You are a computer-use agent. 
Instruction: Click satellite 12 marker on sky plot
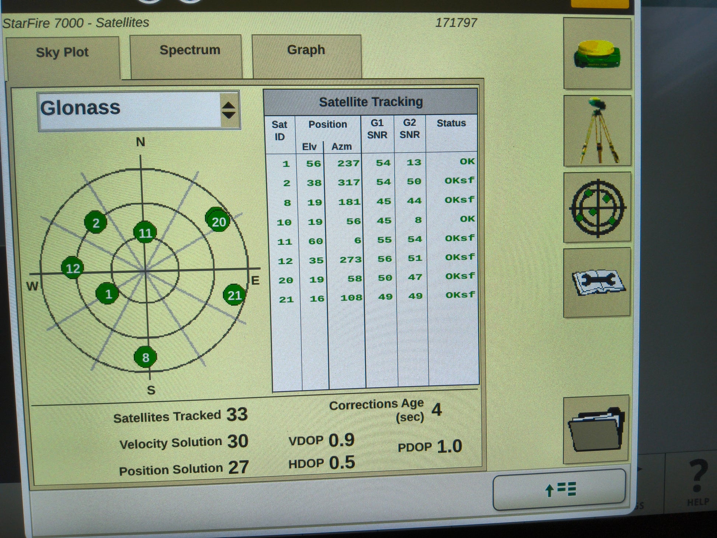pos(73,268)
